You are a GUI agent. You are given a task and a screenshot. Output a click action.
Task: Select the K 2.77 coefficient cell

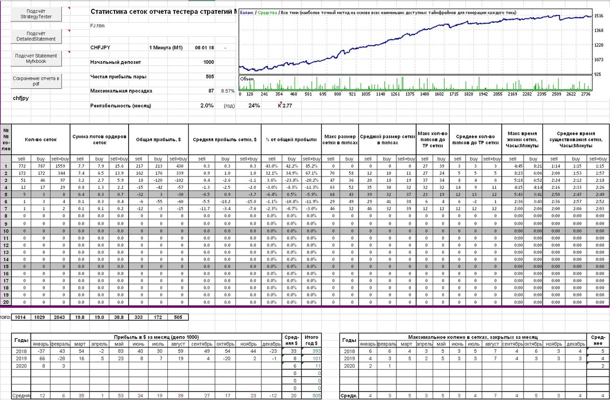coord(285,106)
